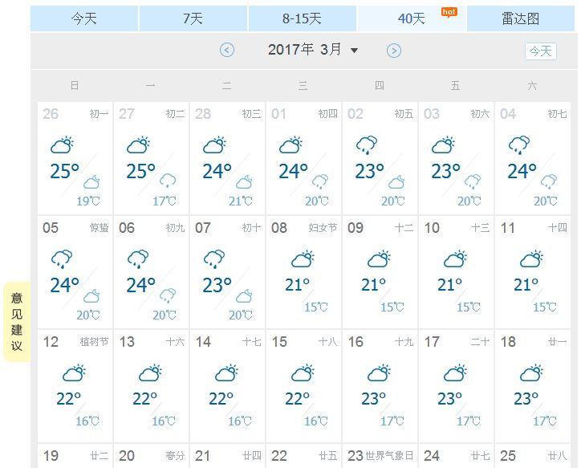Screen dimensions: 581x468
Task: Click night rain icon on day 27
Action: [x=168, y=181]
